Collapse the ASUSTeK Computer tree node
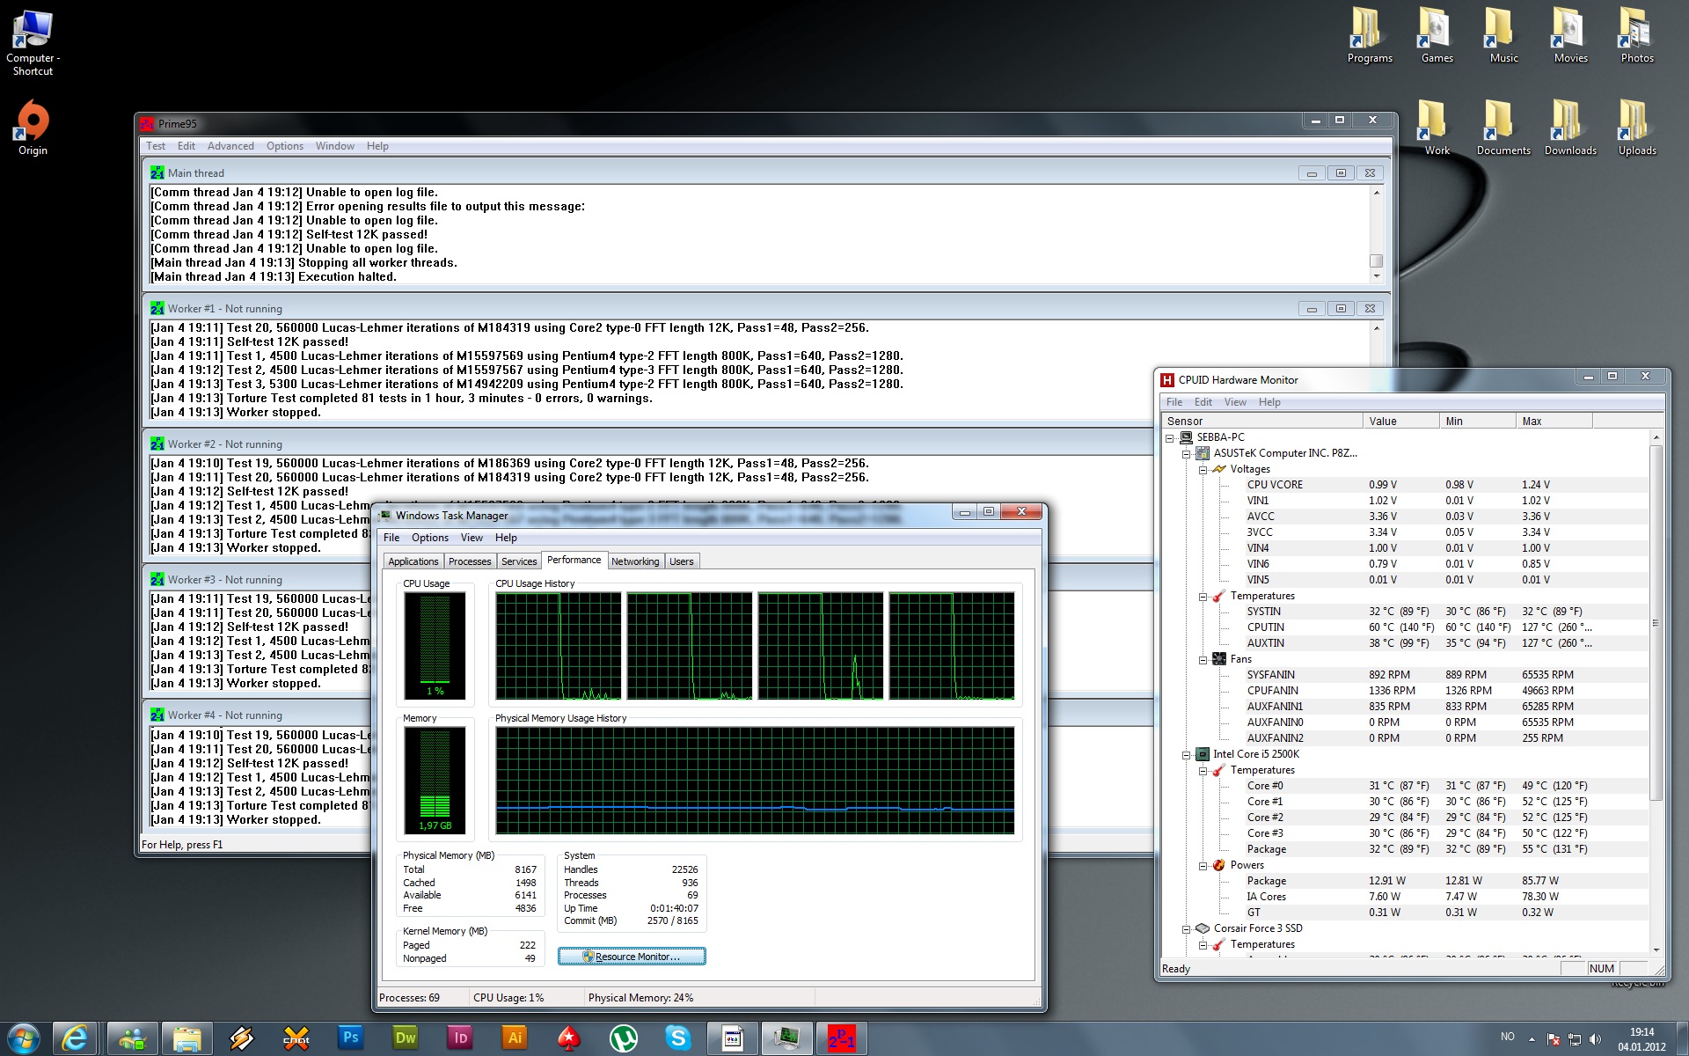This screenshot has width=1689, height=1056. (1187, 454)
